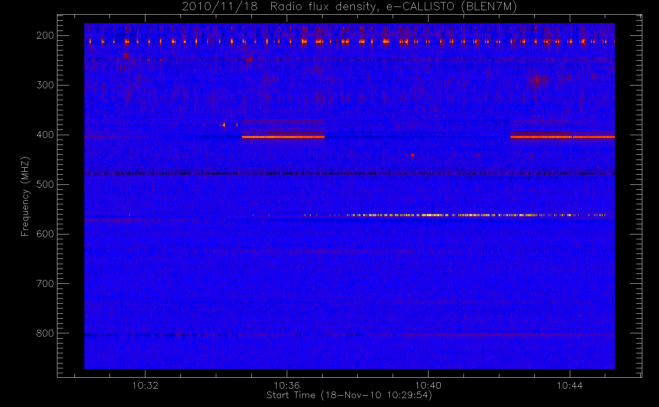The width and height of the screenshot is (659, 407).
Task: Click the orange band near 400 MHz at 10:44
Action: 562,137
